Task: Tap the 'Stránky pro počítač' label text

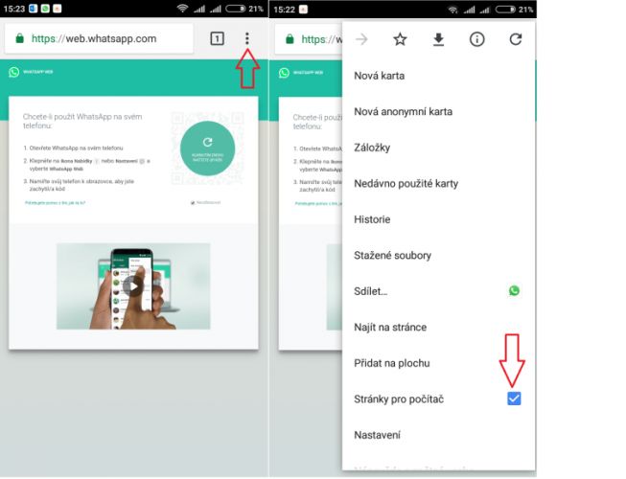Action: pyautogui.click(x=399, y=399)
